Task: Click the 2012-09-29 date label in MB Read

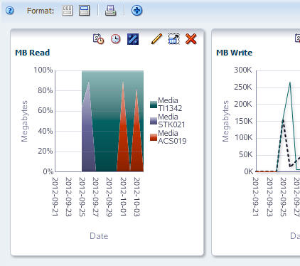Action: 109,196
